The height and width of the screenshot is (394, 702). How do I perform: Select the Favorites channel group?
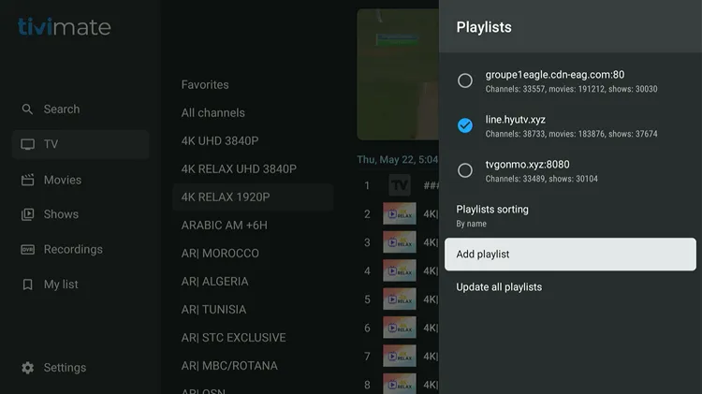tap(253, 84)
